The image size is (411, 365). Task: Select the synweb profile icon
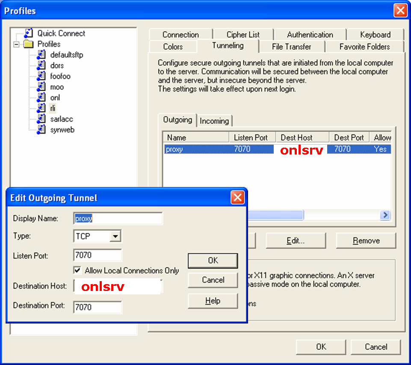pyautogui.click(x=41, y=130)
